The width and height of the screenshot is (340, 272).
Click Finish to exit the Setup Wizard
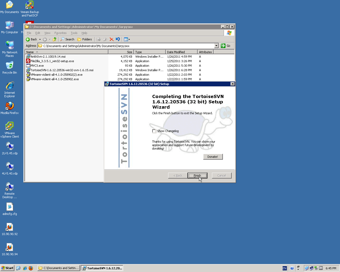click(x=197, y=176)
